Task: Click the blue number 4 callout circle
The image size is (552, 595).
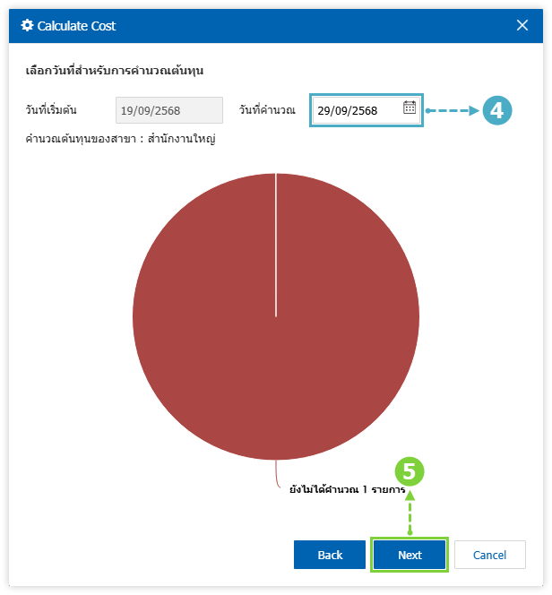Action: click(x=497, y=111)
